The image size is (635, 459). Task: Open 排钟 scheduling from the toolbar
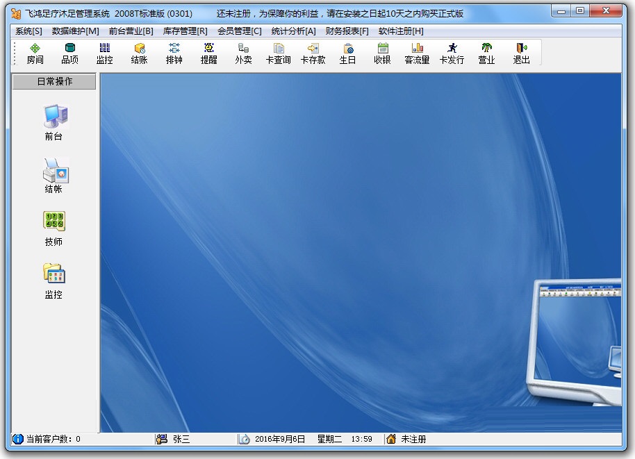[174, 53]
